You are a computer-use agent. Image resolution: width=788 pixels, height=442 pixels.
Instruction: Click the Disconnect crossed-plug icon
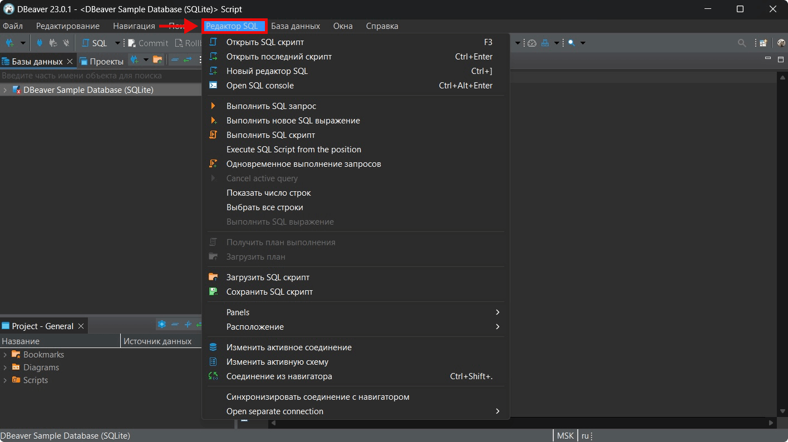(x=66, y=43)
